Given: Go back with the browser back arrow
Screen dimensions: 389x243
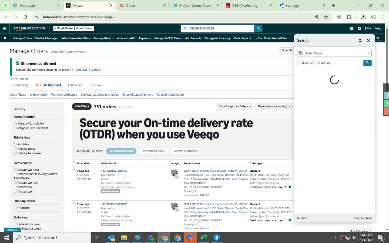Looking at the screenshot, I should (x=6, y=17).
